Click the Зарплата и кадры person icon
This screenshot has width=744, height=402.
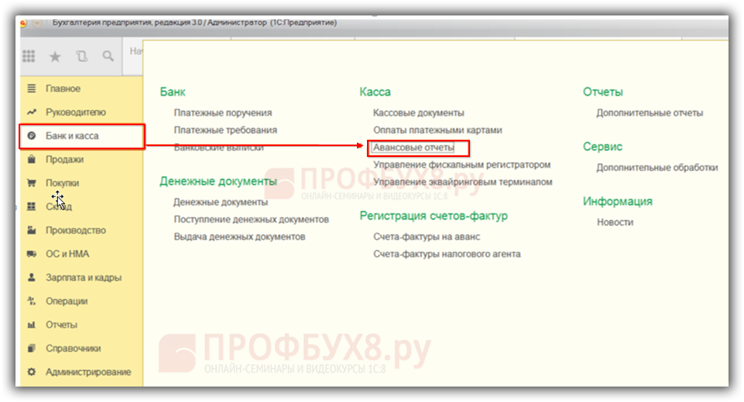pyautogui.click(x=32, y=278)
